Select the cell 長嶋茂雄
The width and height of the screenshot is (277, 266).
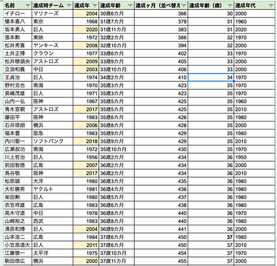tap(17, 93)
